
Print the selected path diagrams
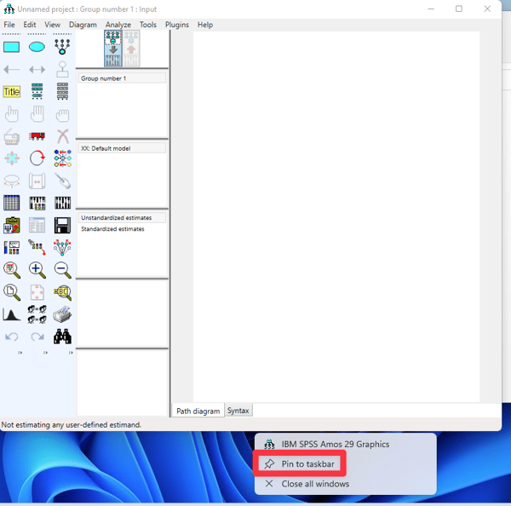(x=62, y=314)
